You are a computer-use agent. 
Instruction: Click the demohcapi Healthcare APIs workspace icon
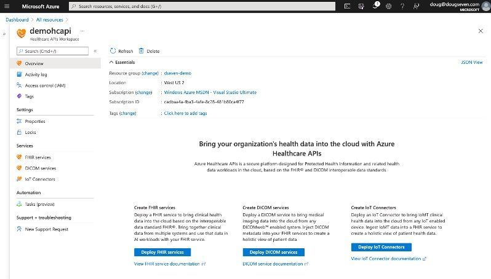pos(22,33)
